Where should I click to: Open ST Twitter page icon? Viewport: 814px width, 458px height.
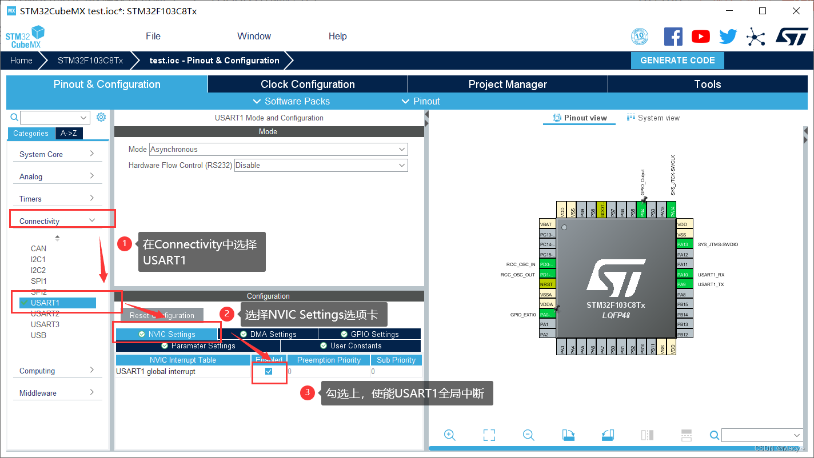click(728, 37)
